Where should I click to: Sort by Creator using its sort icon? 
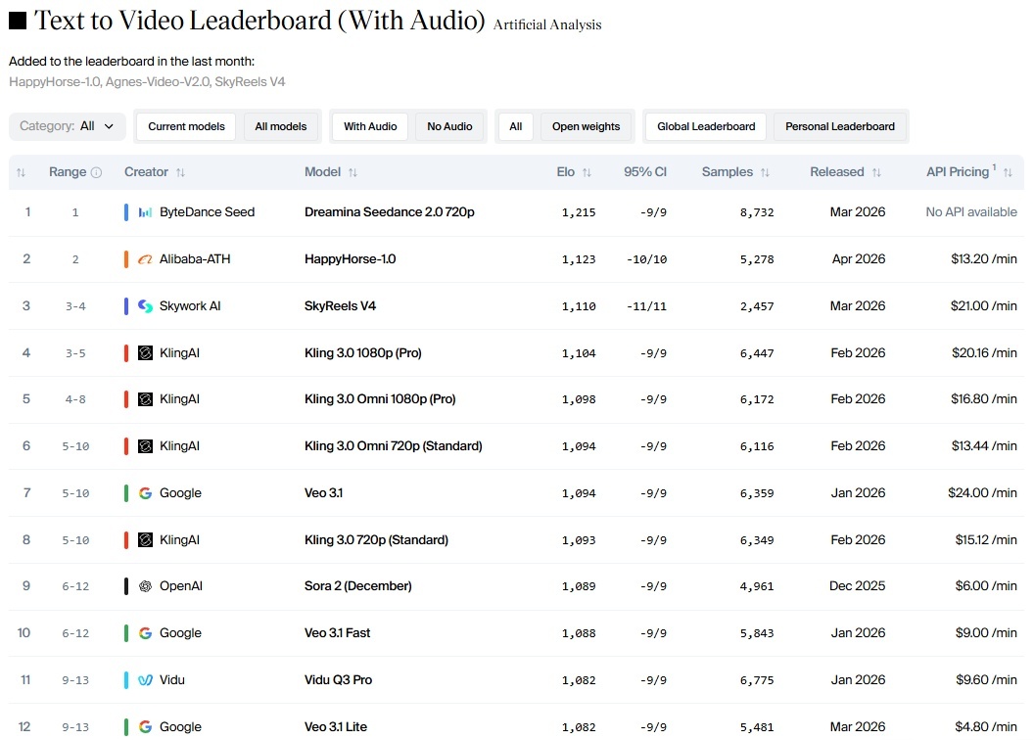tap(180, 172)
